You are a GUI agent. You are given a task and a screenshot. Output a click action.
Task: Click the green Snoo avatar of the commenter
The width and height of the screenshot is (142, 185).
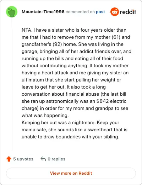click(x=12, y=12)
